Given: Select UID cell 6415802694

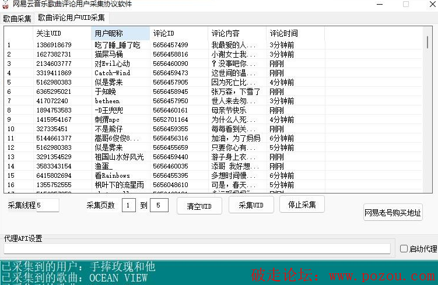Looking at the screenshot, I should click(54, 175).
